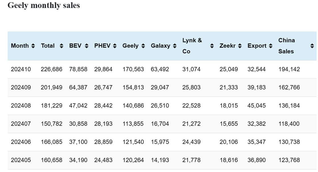The height and width of the screenshot is (172, 318).
Task: Sort Zeekr column via its arrow icon
Action: click(x=240, y=46)
